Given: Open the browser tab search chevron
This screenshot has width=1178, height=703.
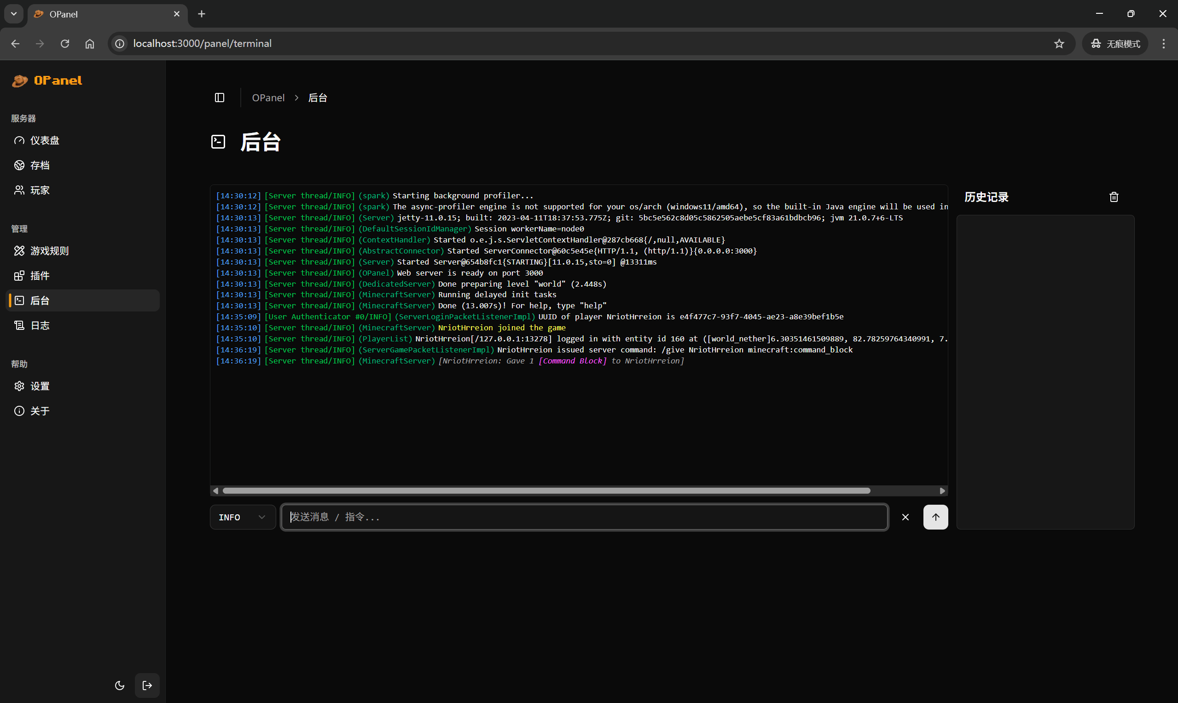Looking at the screenshot, I should (x=13, y=14).
